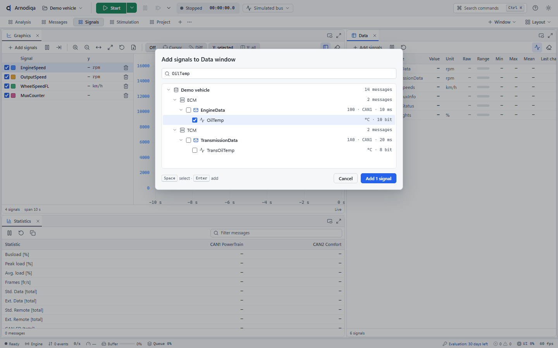The width and height of the screenshot is (558, 348).
Task: Switch to the Messages tab
Action: point(54,22)
